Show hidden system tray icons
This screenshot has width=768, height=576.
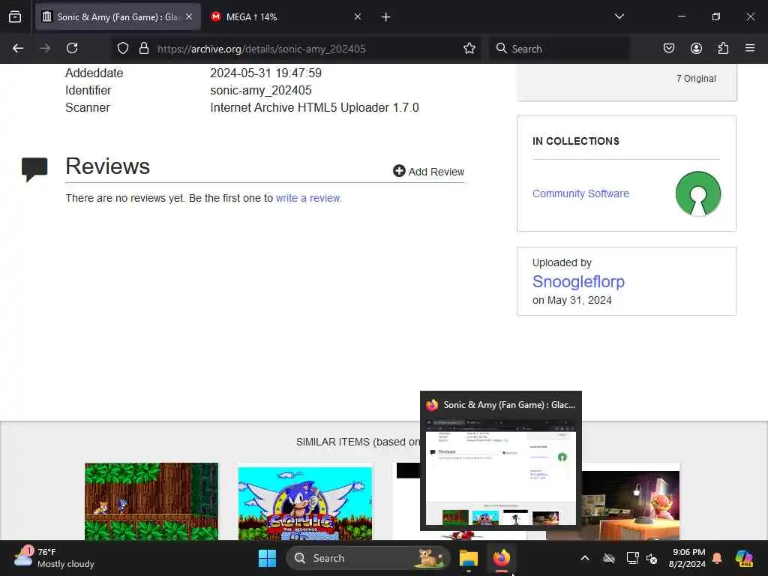pos(585,558)
